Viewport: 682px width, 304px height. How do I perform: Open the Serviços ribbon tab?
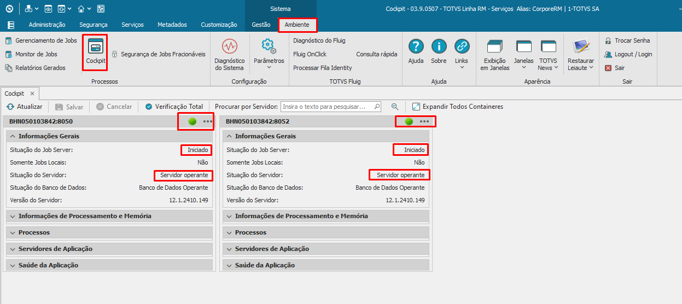[132, 25]
